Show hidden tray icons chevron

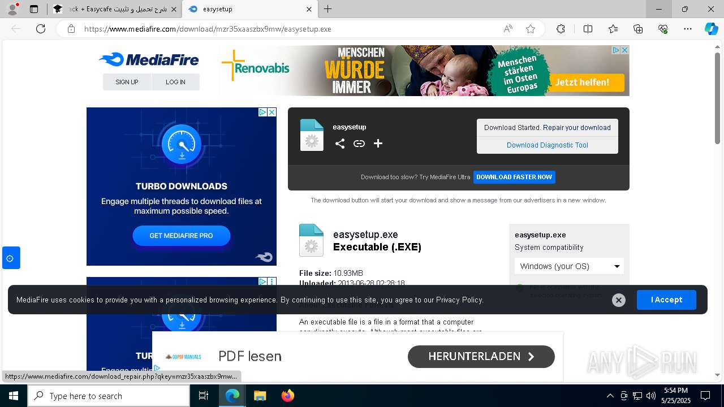point(610,396)
